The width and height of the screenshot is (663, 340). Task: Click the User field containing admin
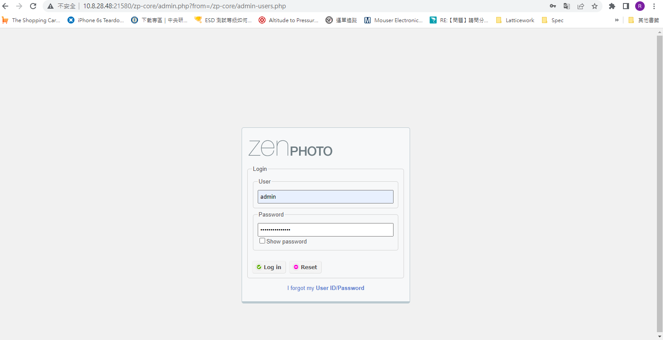(326, 197)
